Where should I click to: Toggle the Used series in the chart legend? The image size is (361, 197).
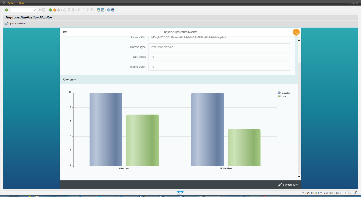[282, 96]
